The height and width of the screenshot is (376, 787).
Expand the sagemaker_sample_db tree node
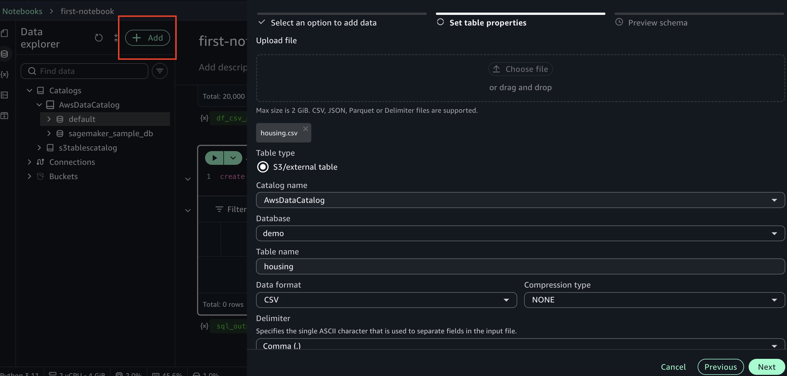(x=49, y=133)
